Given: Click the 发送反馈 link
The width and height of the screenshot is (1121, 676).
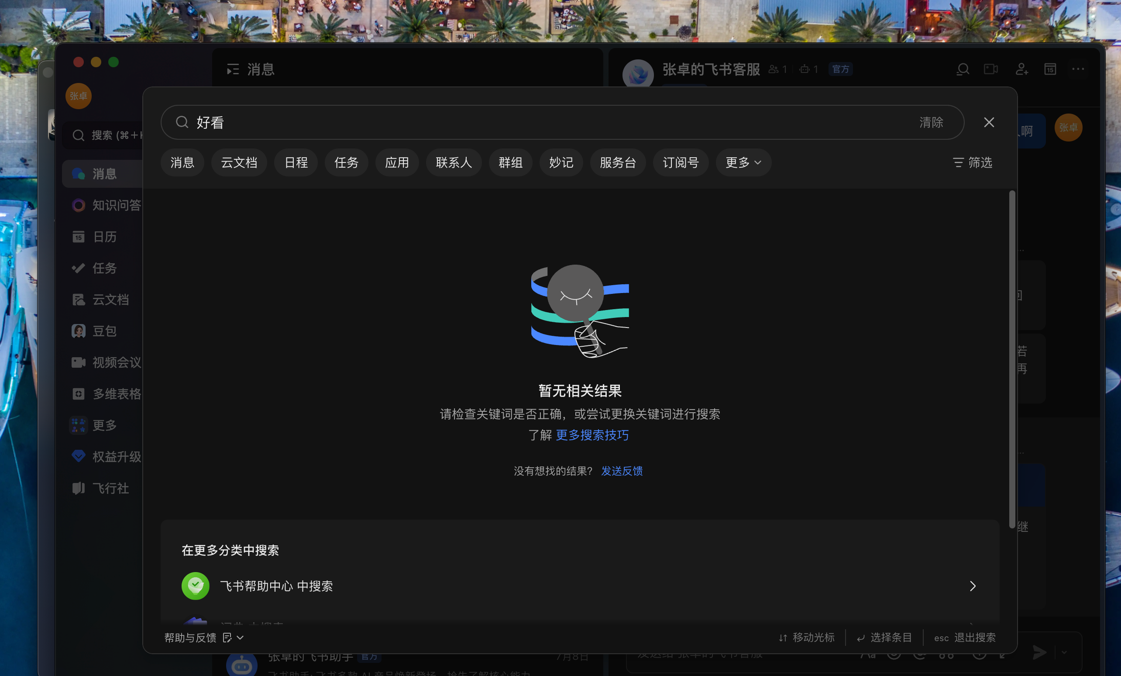Looking at the screenshot, I should 622,471.
